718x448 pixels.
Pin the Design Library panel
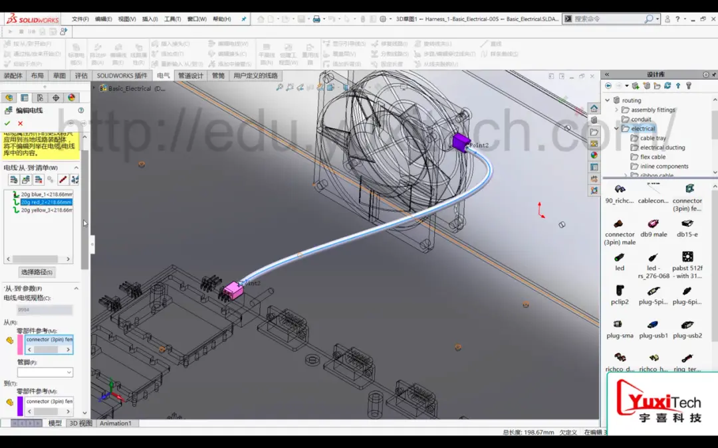pos(714,74)
